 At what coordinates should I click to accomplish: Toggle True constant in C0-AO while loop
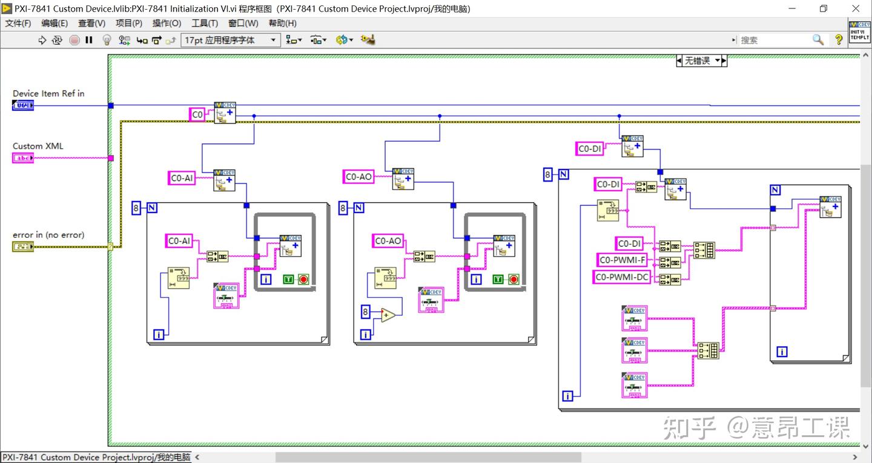[x=498, y=279]
